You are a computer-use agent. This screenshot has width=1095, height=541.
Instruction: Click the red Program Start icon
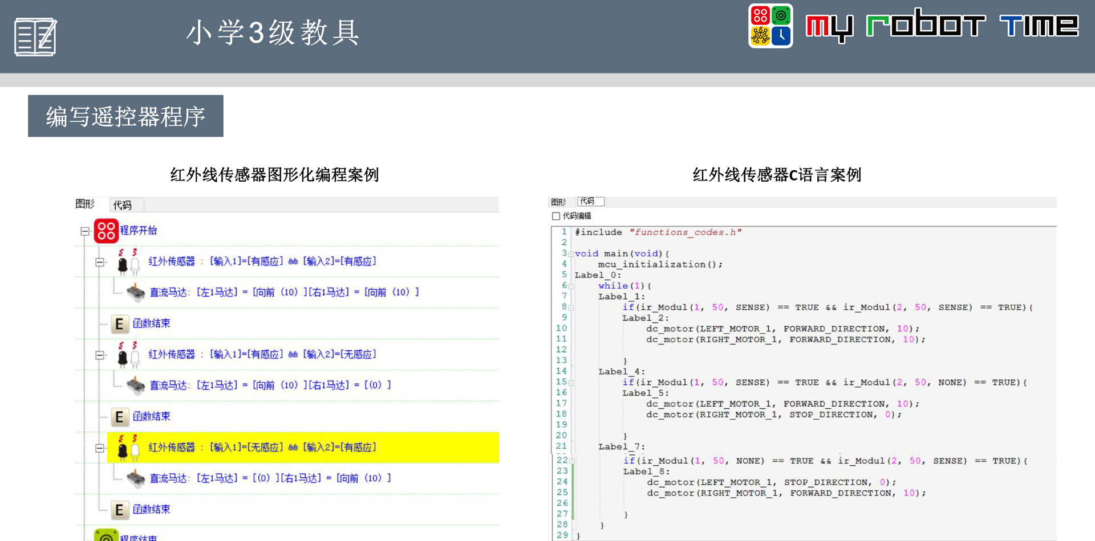(x=106, y=231)
